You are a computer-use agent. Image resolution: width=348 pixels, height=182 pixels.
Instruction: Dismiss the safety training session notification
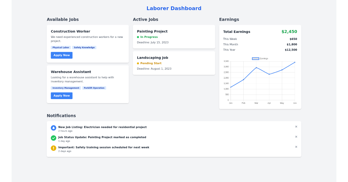[296, 147]
